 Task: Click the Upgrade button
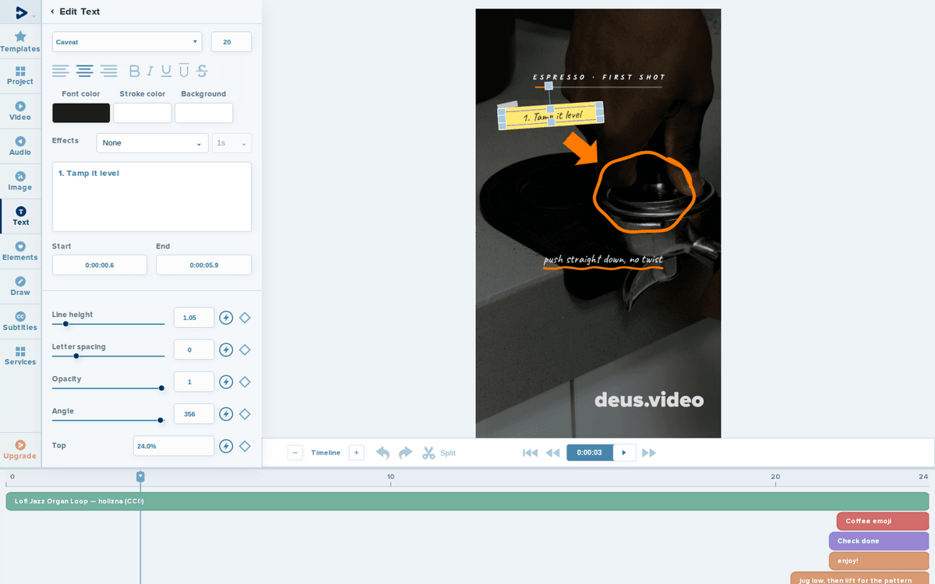pyautogui.click(x=20, y=449)
